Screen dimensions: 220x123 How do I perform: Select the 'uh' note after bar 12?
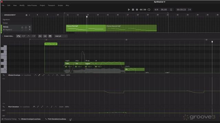(x=134, y=69)
